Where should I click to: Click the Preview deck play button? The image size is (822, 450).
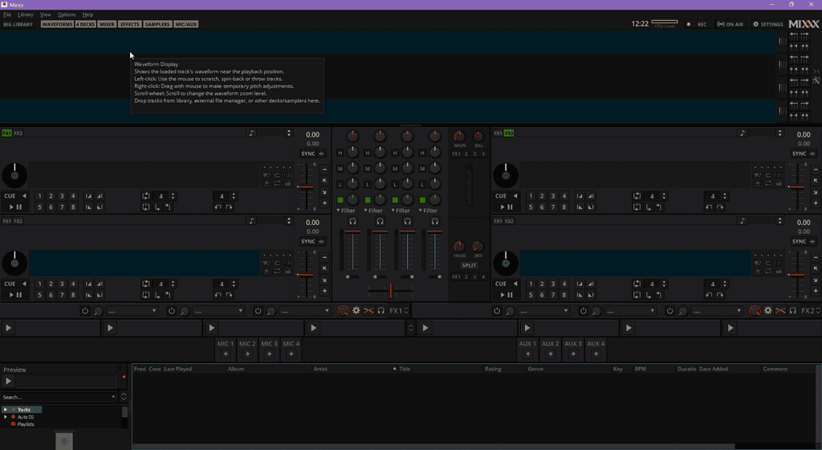8,381
